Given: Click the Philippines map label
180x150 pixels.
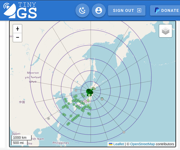Looking at the screenshot, I should pyautogui.click(x=61, y=143).
